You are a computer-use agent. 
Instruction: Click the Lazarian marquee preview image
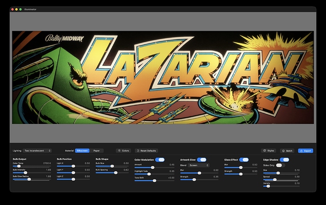[163, 77]
